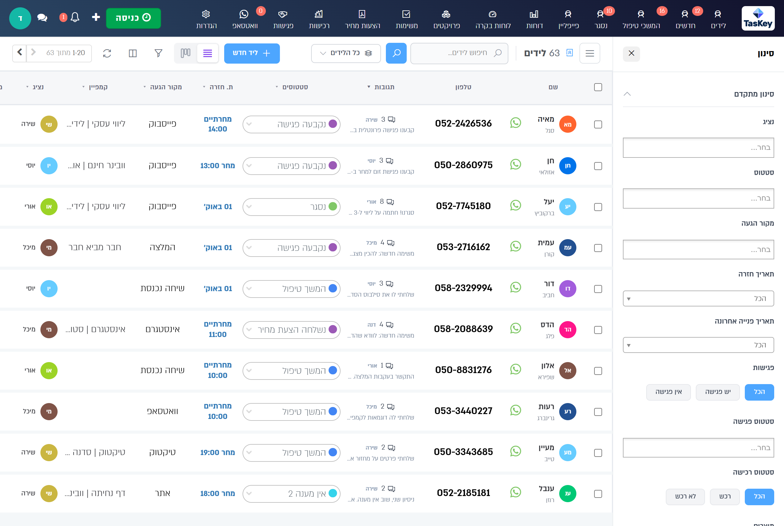Screen dimensions: 784x526
Task: Click the refresh leads list icon
Action: [x=107, y=53]
